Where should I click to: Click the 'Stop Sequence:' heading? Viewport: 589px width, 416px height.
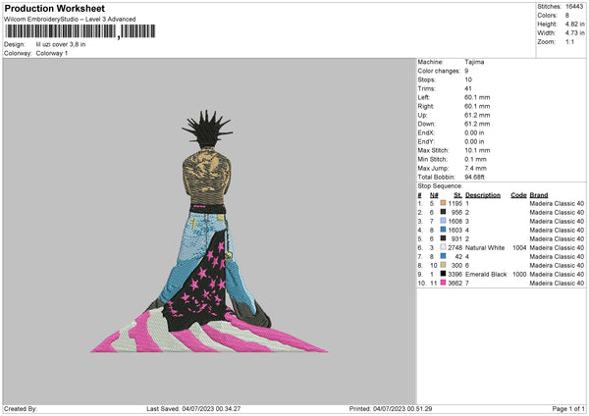[x=440, y=186]
